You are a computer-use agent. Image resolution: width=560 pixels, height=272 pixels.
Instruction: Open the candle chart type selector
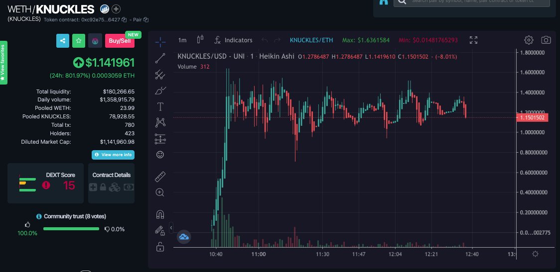[200, 40]
